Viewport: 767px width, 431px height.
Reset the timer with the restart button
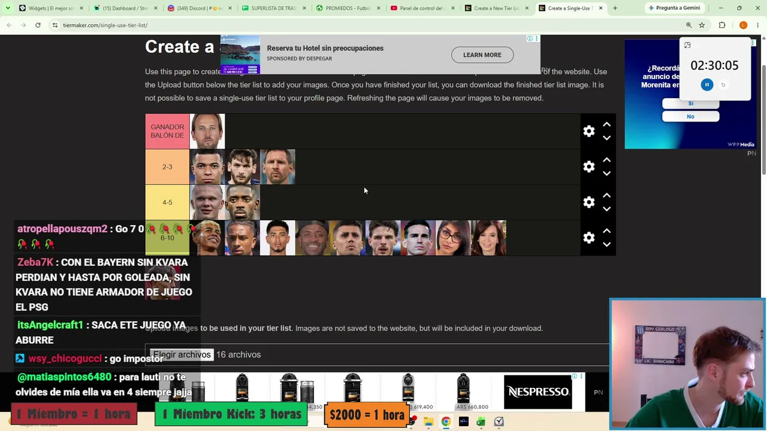723,85
